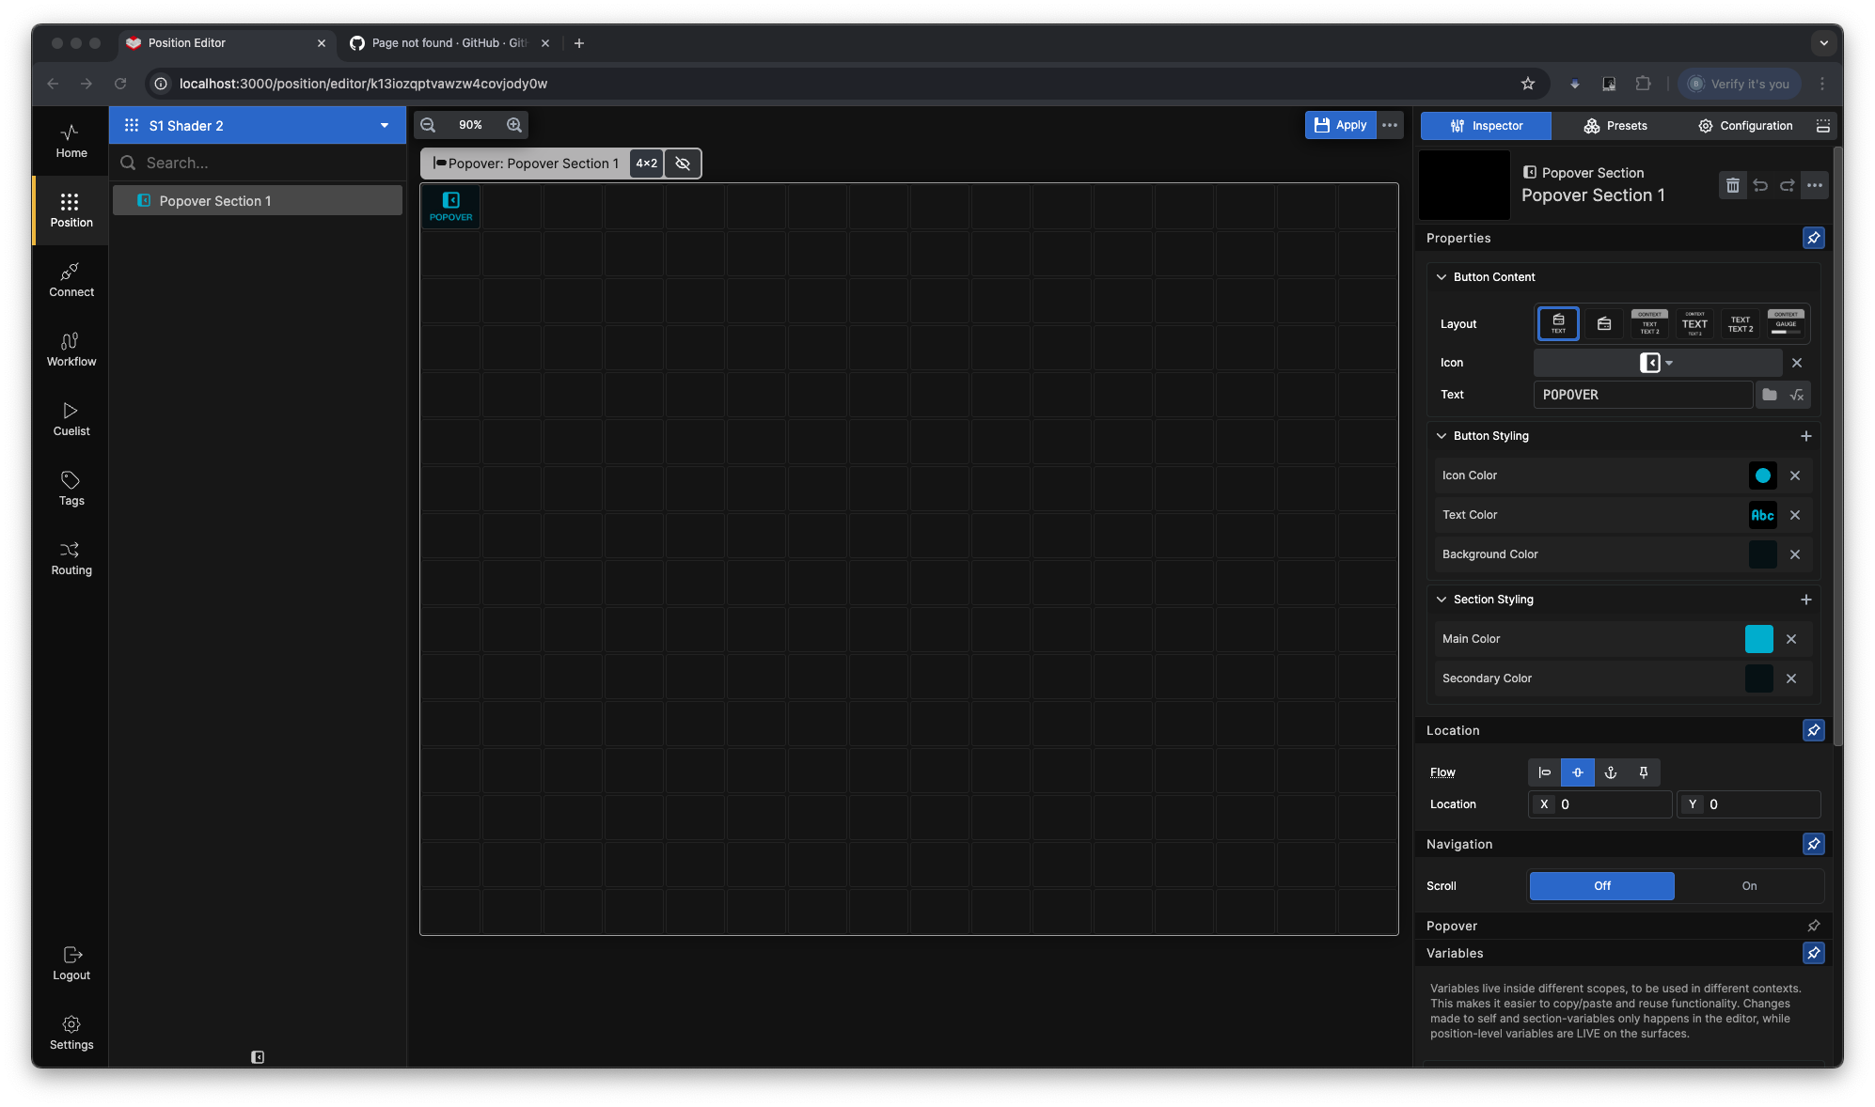
Task: Clear the Icon property
Action: pyautogui.click(x=1797, y=363)
